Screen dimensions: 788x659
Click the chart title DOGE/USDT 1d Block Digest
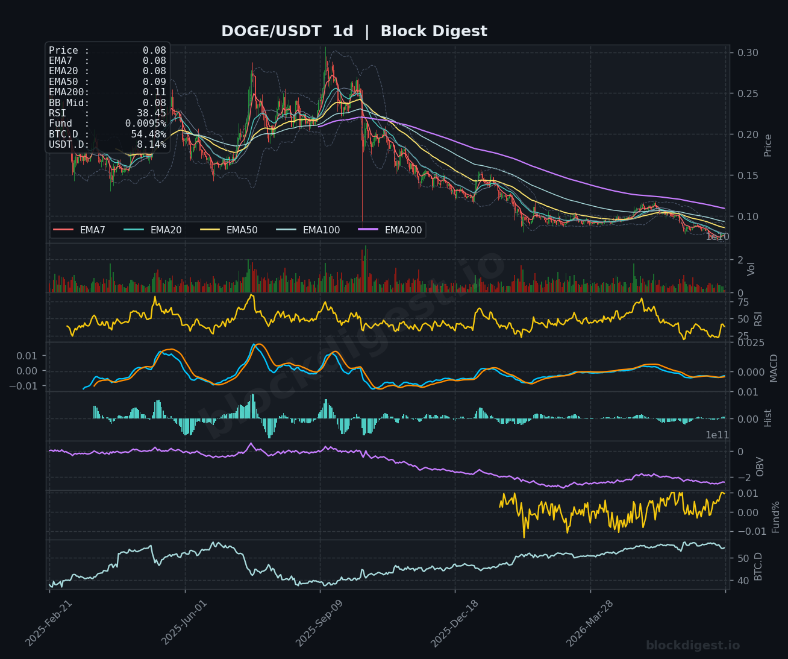[354, 31]
